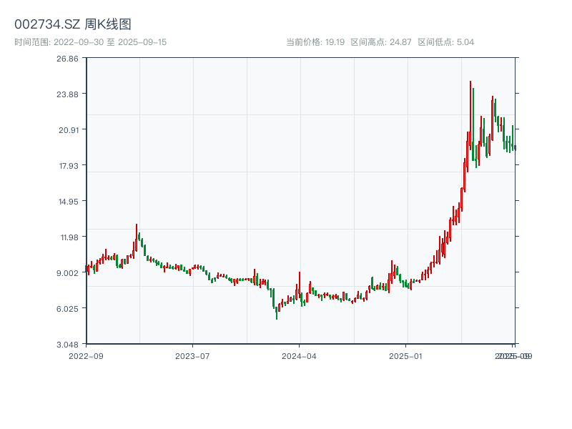Click y-axis value 14.95
The image size is (572, 429).
point(69,202)
